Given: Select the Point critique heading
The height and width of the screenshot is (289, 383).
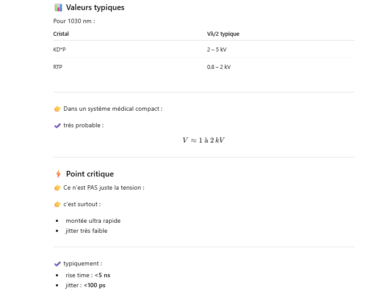Looking at the screenshot, I should 90,174.
